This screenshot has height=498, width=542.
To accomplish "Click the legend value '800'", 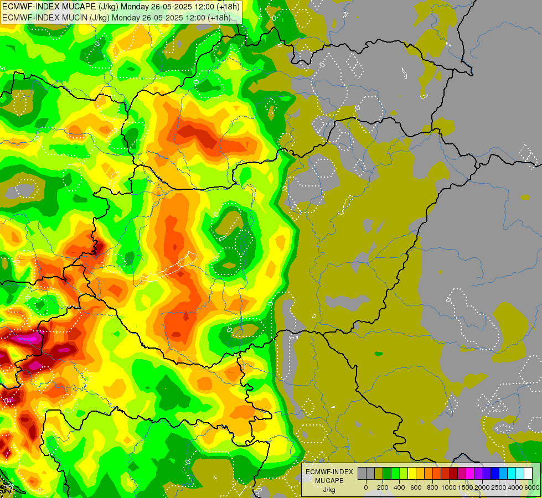I will tap(432, 487).
